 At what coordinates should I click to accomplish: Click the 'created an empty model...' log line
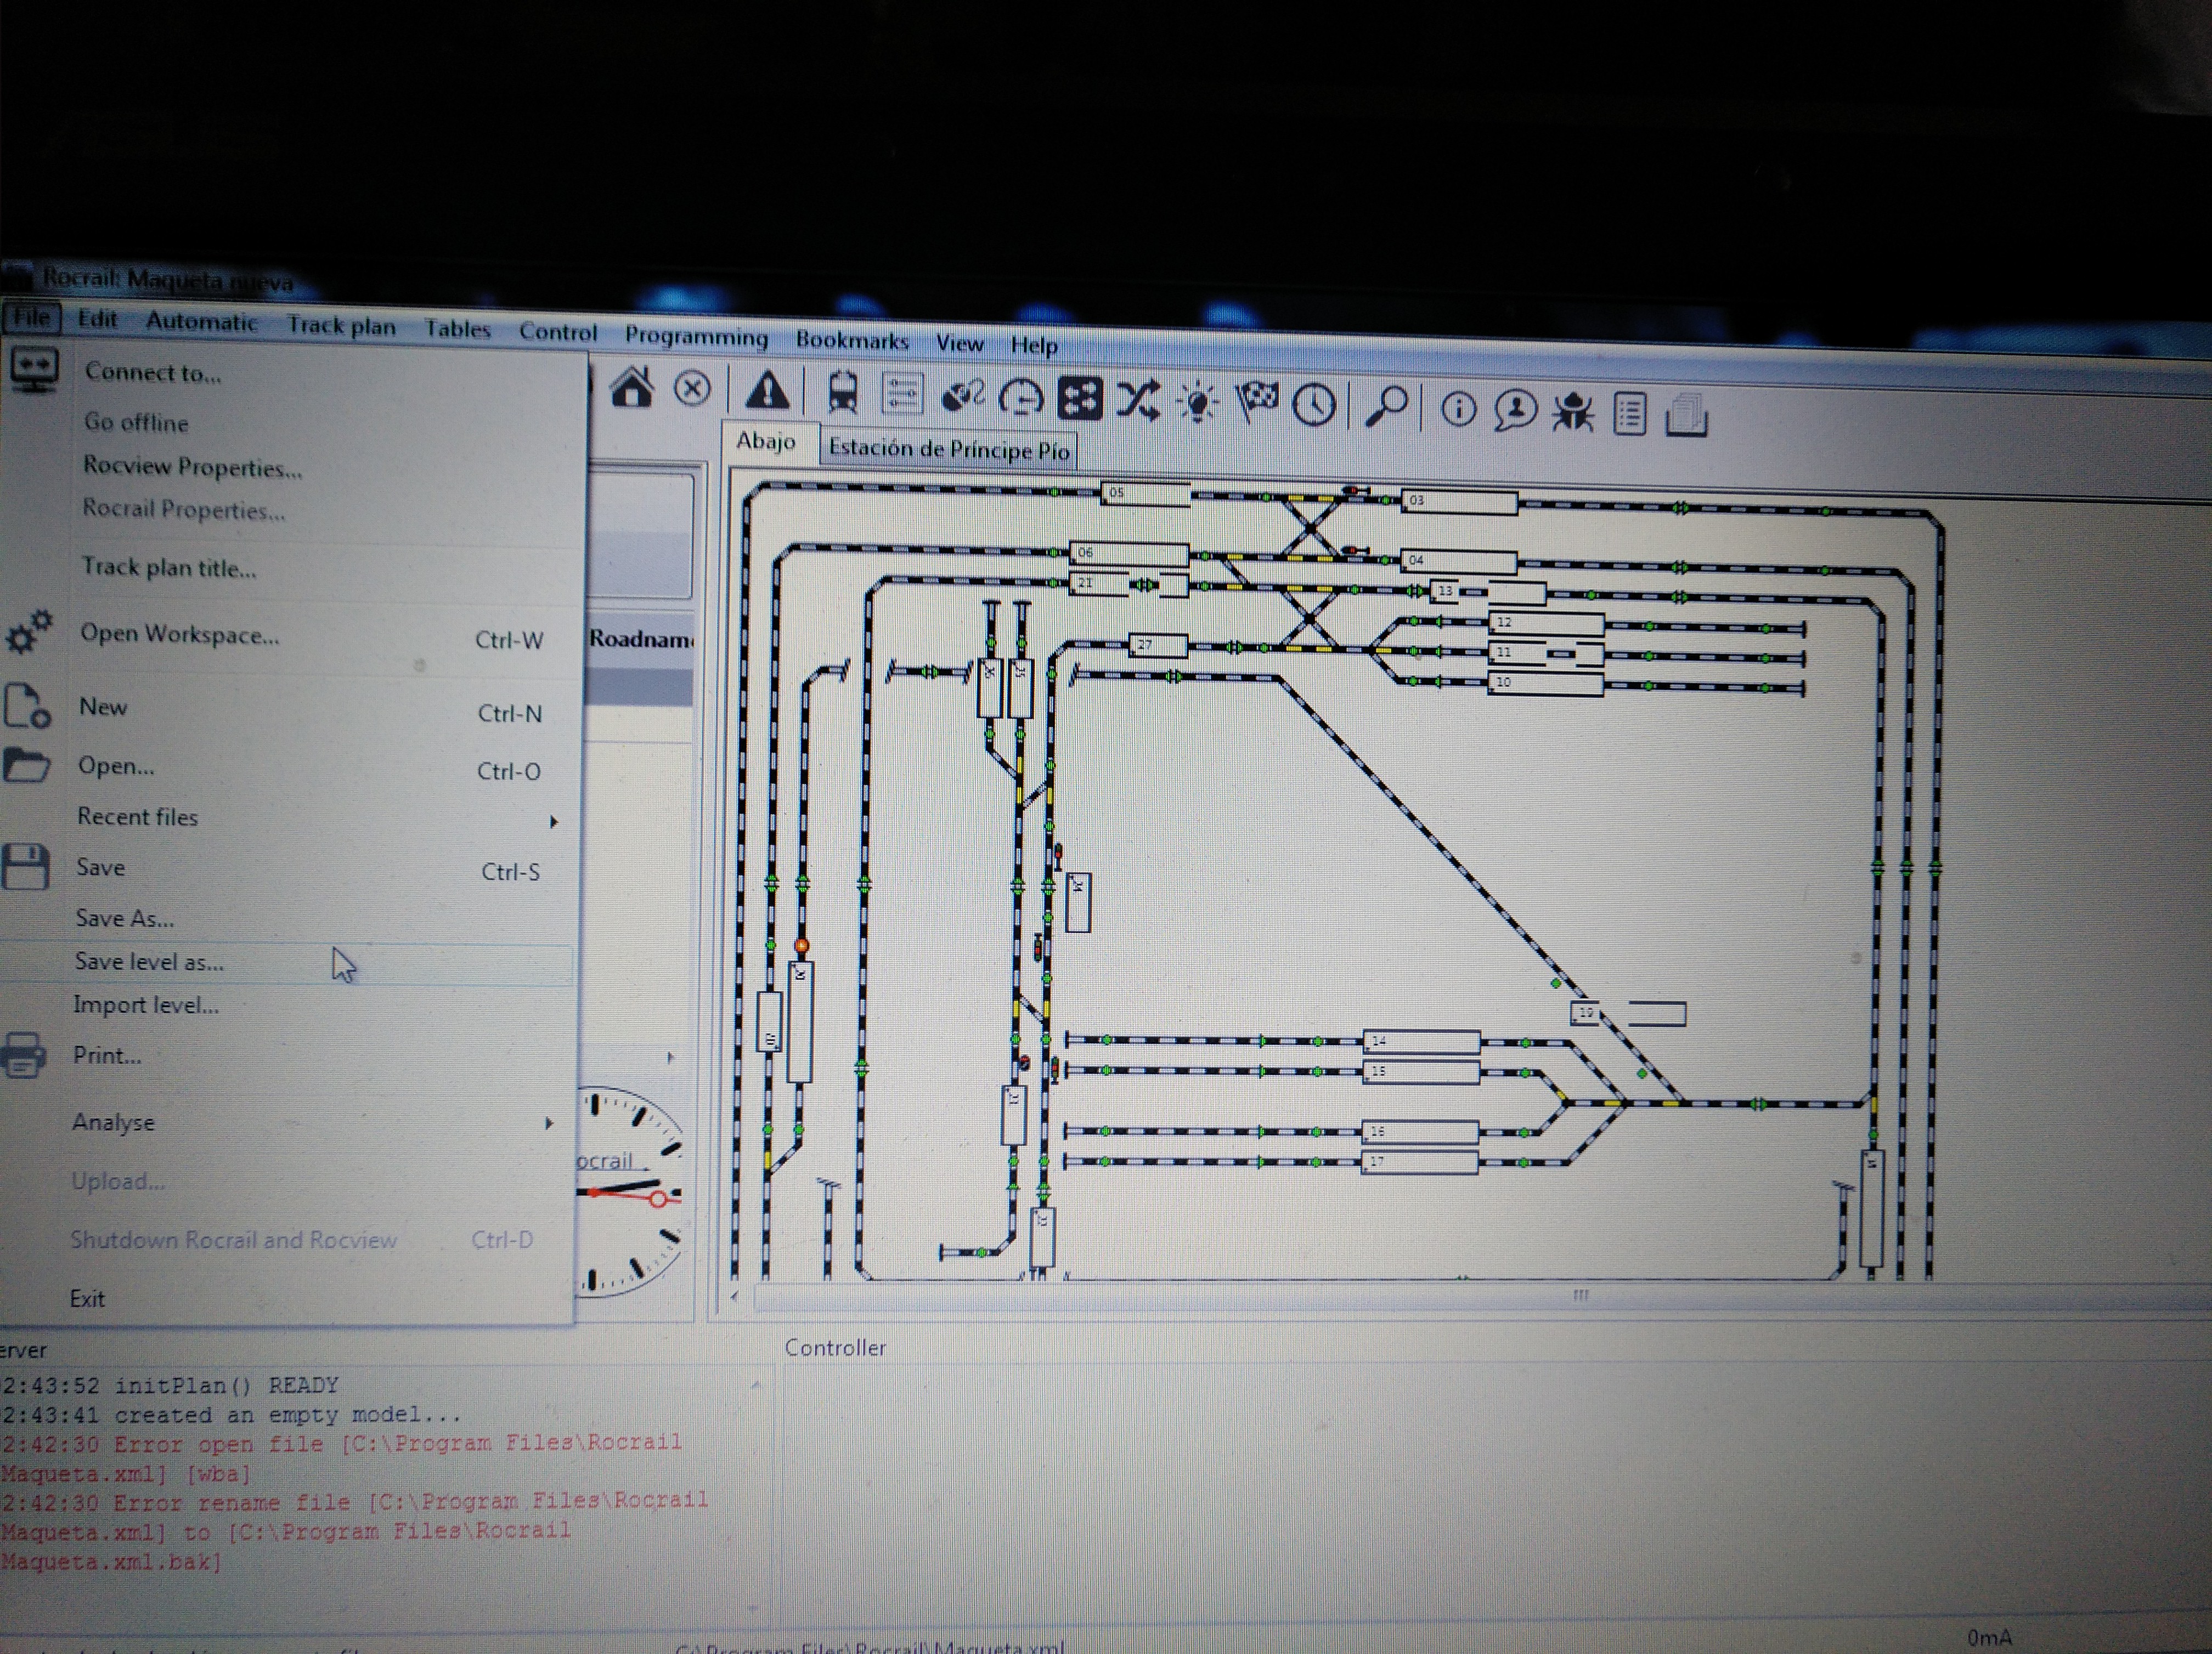pos(232,1415)
